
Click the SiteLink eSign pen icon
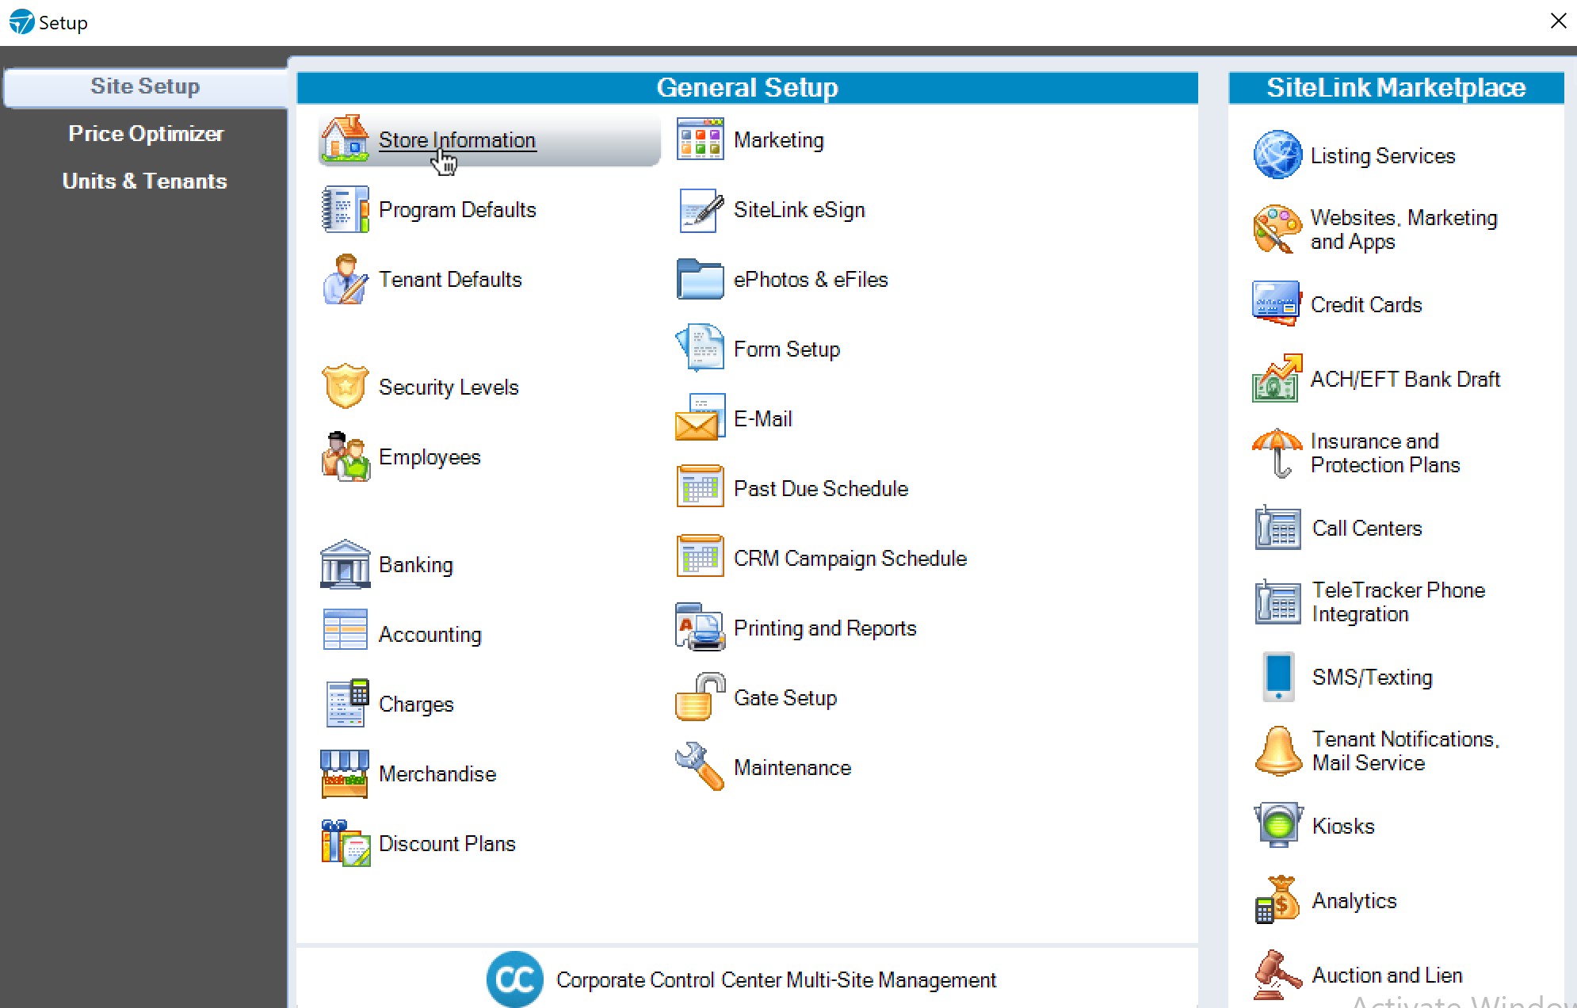click(x=701, y=209)
